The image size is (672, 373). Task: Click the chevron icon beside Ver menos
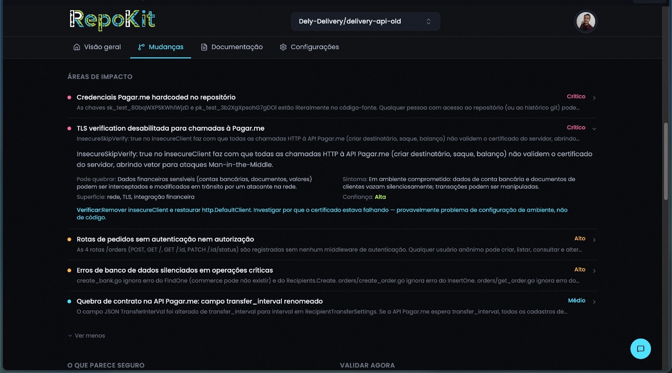point(70,336)
